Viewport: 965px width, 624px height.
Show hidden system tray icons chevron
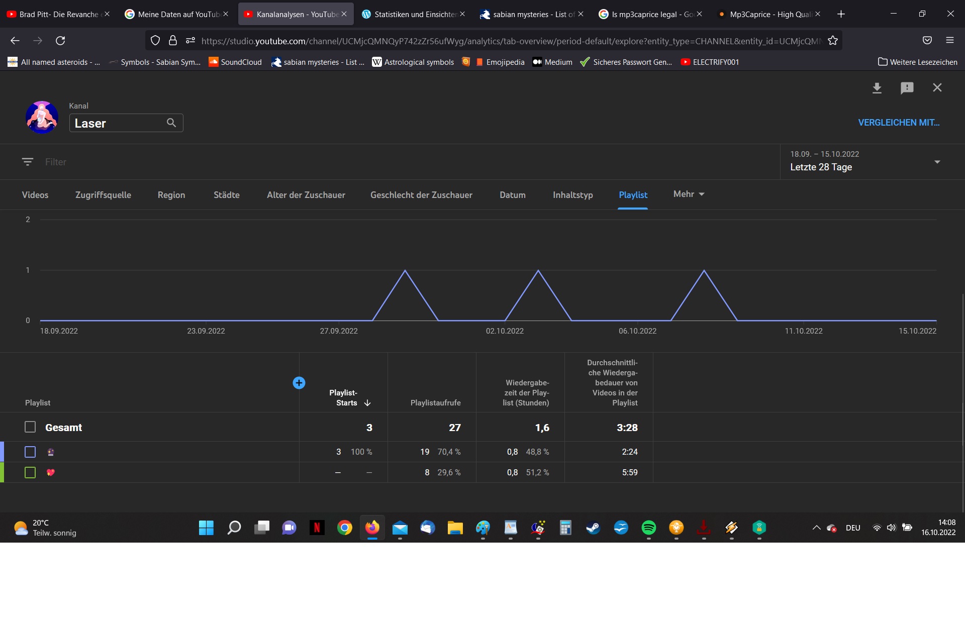pos(816,528)
